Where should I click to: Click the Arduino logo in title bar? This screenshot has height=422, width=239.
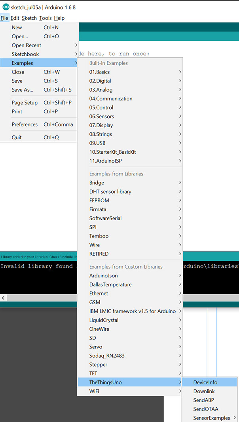(6, 7)
